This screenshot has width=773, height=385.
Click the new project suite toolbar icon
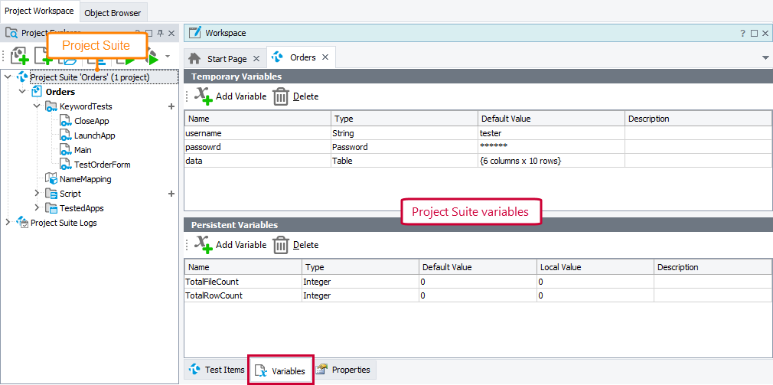19,57
